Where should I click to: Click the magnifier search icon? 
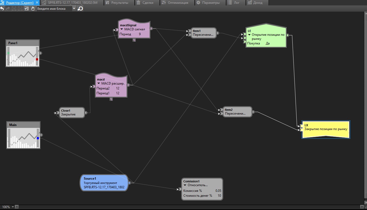click(x=80, y=9)
